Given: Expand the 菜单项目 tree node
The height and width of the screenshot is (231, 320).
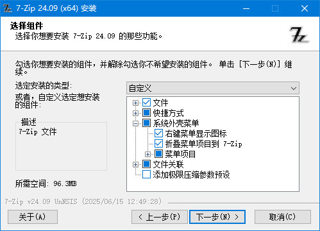Looking at the screenshot, I should tap(147, 154).
